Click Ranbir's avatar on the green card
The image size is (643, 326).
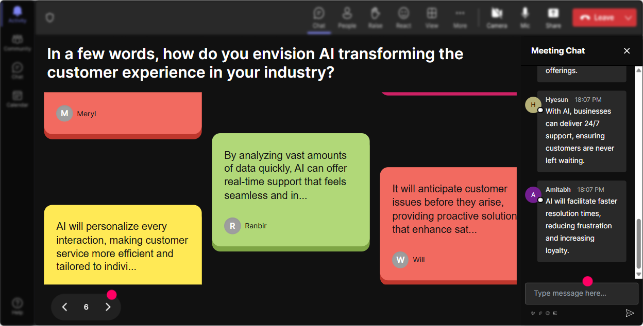pyautogui.click(x=232, y=226)
